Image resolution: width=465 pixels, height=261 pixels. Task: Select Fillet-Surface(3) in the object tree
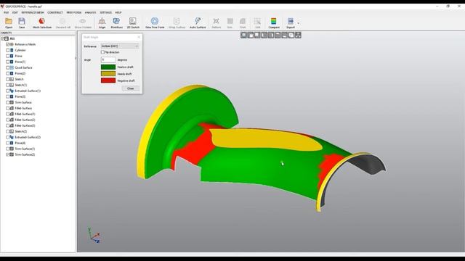point(25,125)
